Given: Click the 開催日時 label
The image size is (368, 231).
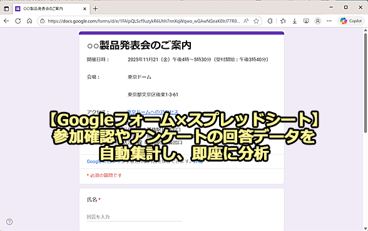Looking at the screenshot, I should click(98, 59).
